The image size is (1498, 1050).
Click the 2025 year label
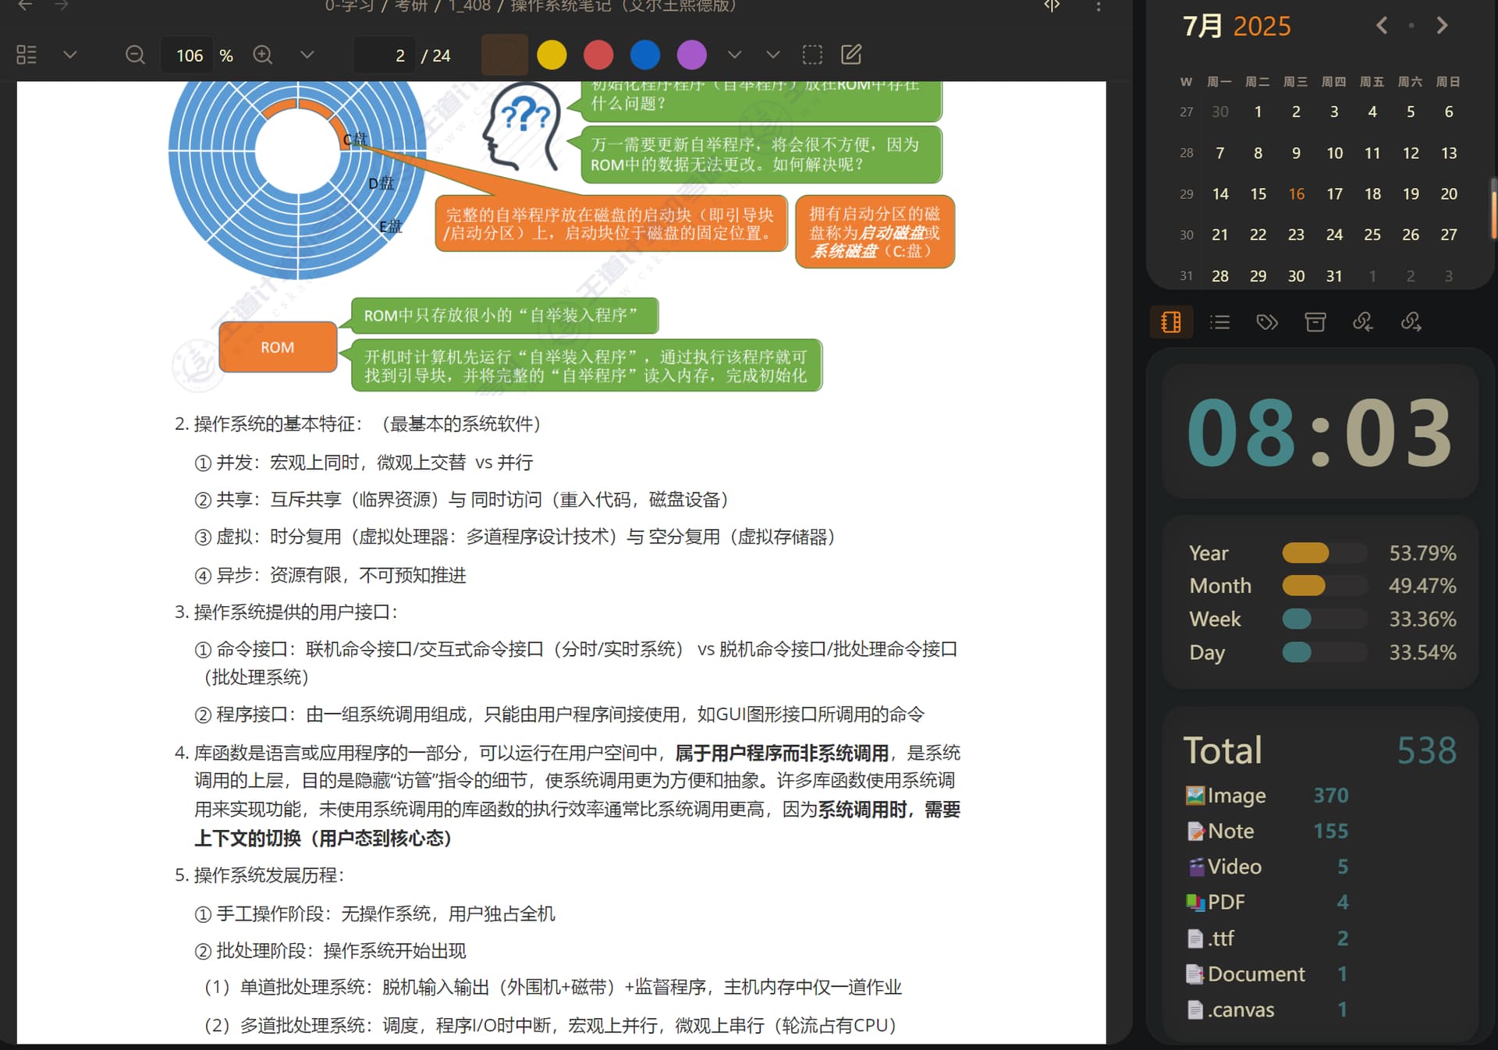(1262, 26)
